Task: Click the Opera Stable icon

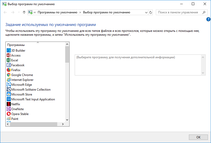Action: (9, 114)
